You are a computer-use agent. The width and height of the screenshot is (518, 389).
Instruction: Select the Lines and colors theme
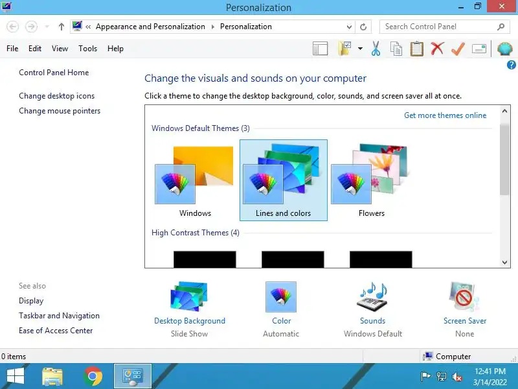pyautogui.click(x=284, y=180)
